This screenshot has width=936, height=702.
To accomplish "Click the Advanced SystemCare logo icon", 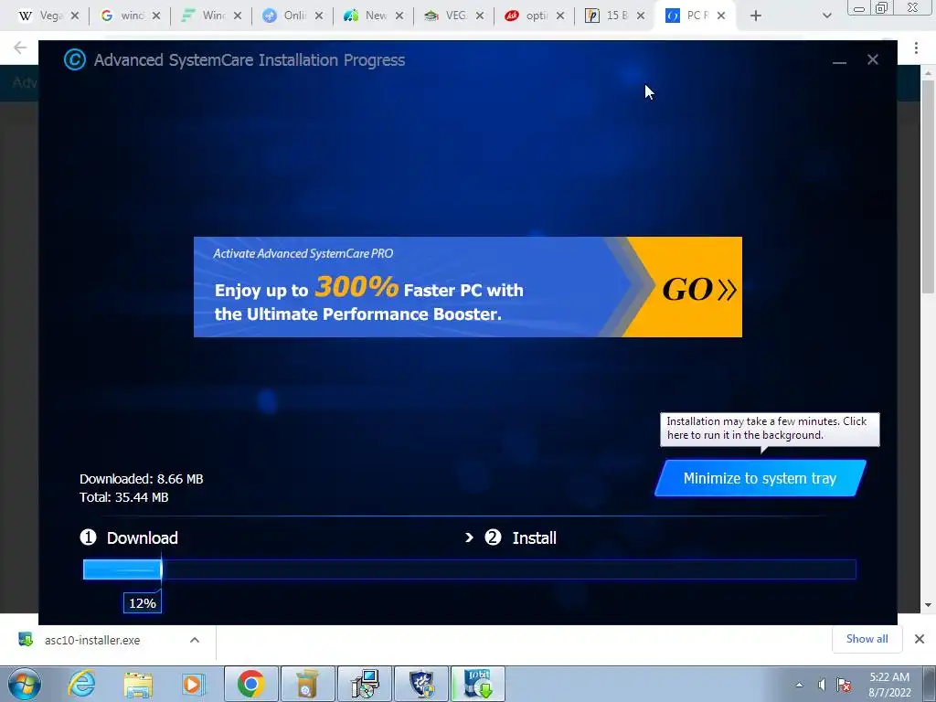I will pyautogui.click(x=75, y=59).
